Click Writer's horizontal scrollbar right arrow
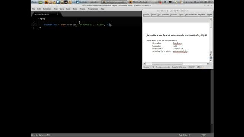Viewport: 244px width, 137px height. click(208, 64)
